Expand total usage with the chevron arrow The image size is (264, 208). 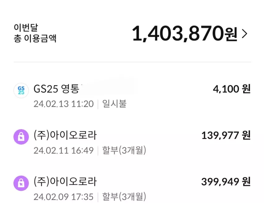[244, 33]
